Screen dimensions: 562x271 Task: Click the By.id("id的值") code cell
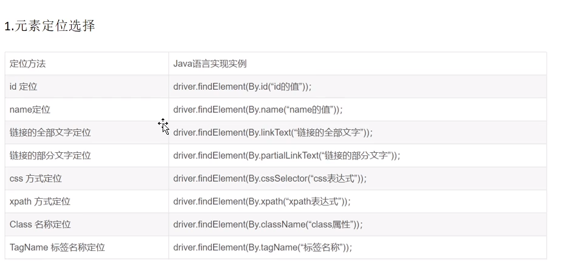357,87
